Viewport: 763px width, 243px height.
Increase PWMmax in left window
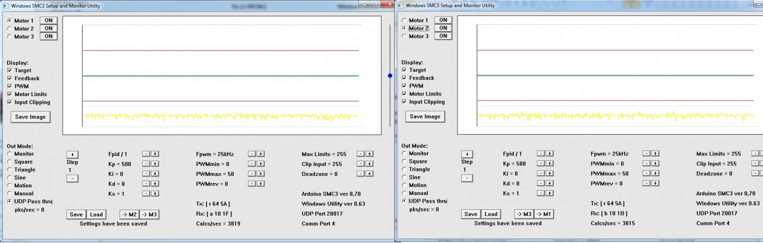[x=261, y=174]
